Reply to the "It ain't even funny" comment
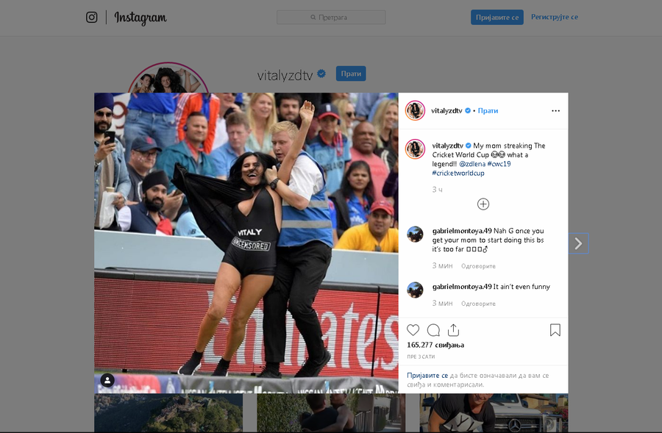The width and height of the screenshot is (662, 433). 478,304
